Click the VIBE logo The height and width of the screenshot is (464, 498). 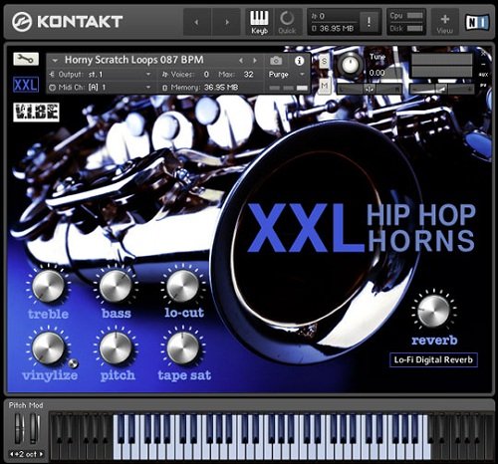click(x=36, y=112)
